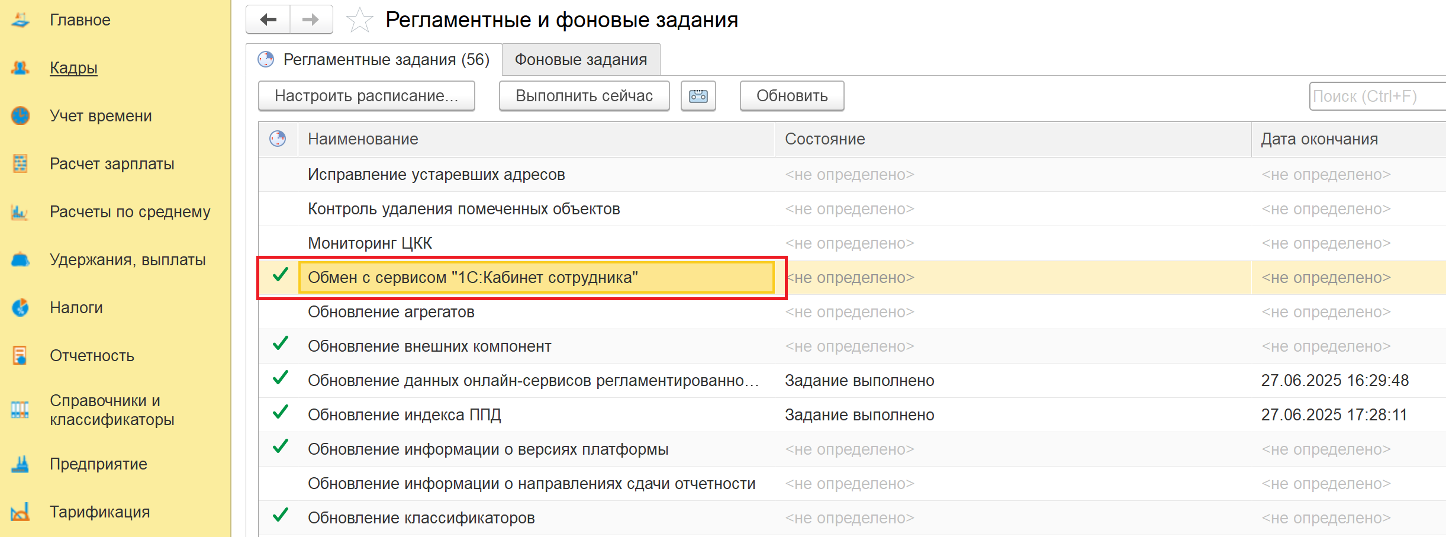Switch to Регламентные задания (56) tab
The width and height of the screenshot is (1446, 537).
(x=374, y=60)
